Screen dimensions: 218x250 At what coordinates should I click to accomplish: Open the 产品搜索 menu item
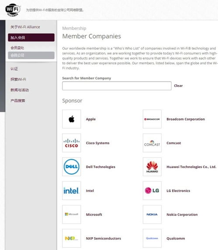[x=18, y=100]
